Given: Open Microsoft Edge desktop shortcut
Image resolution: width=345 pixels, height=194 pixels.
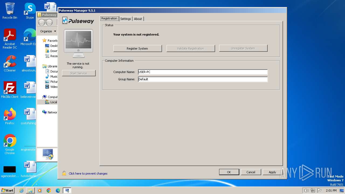Looking at the screenshot, I should 29,37.
